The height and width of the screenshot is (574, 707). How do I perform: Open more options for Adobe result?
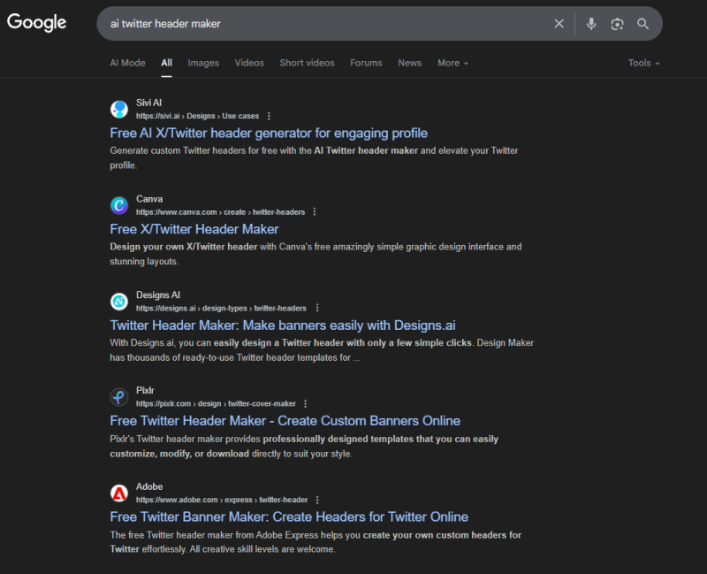pos(317,500)
